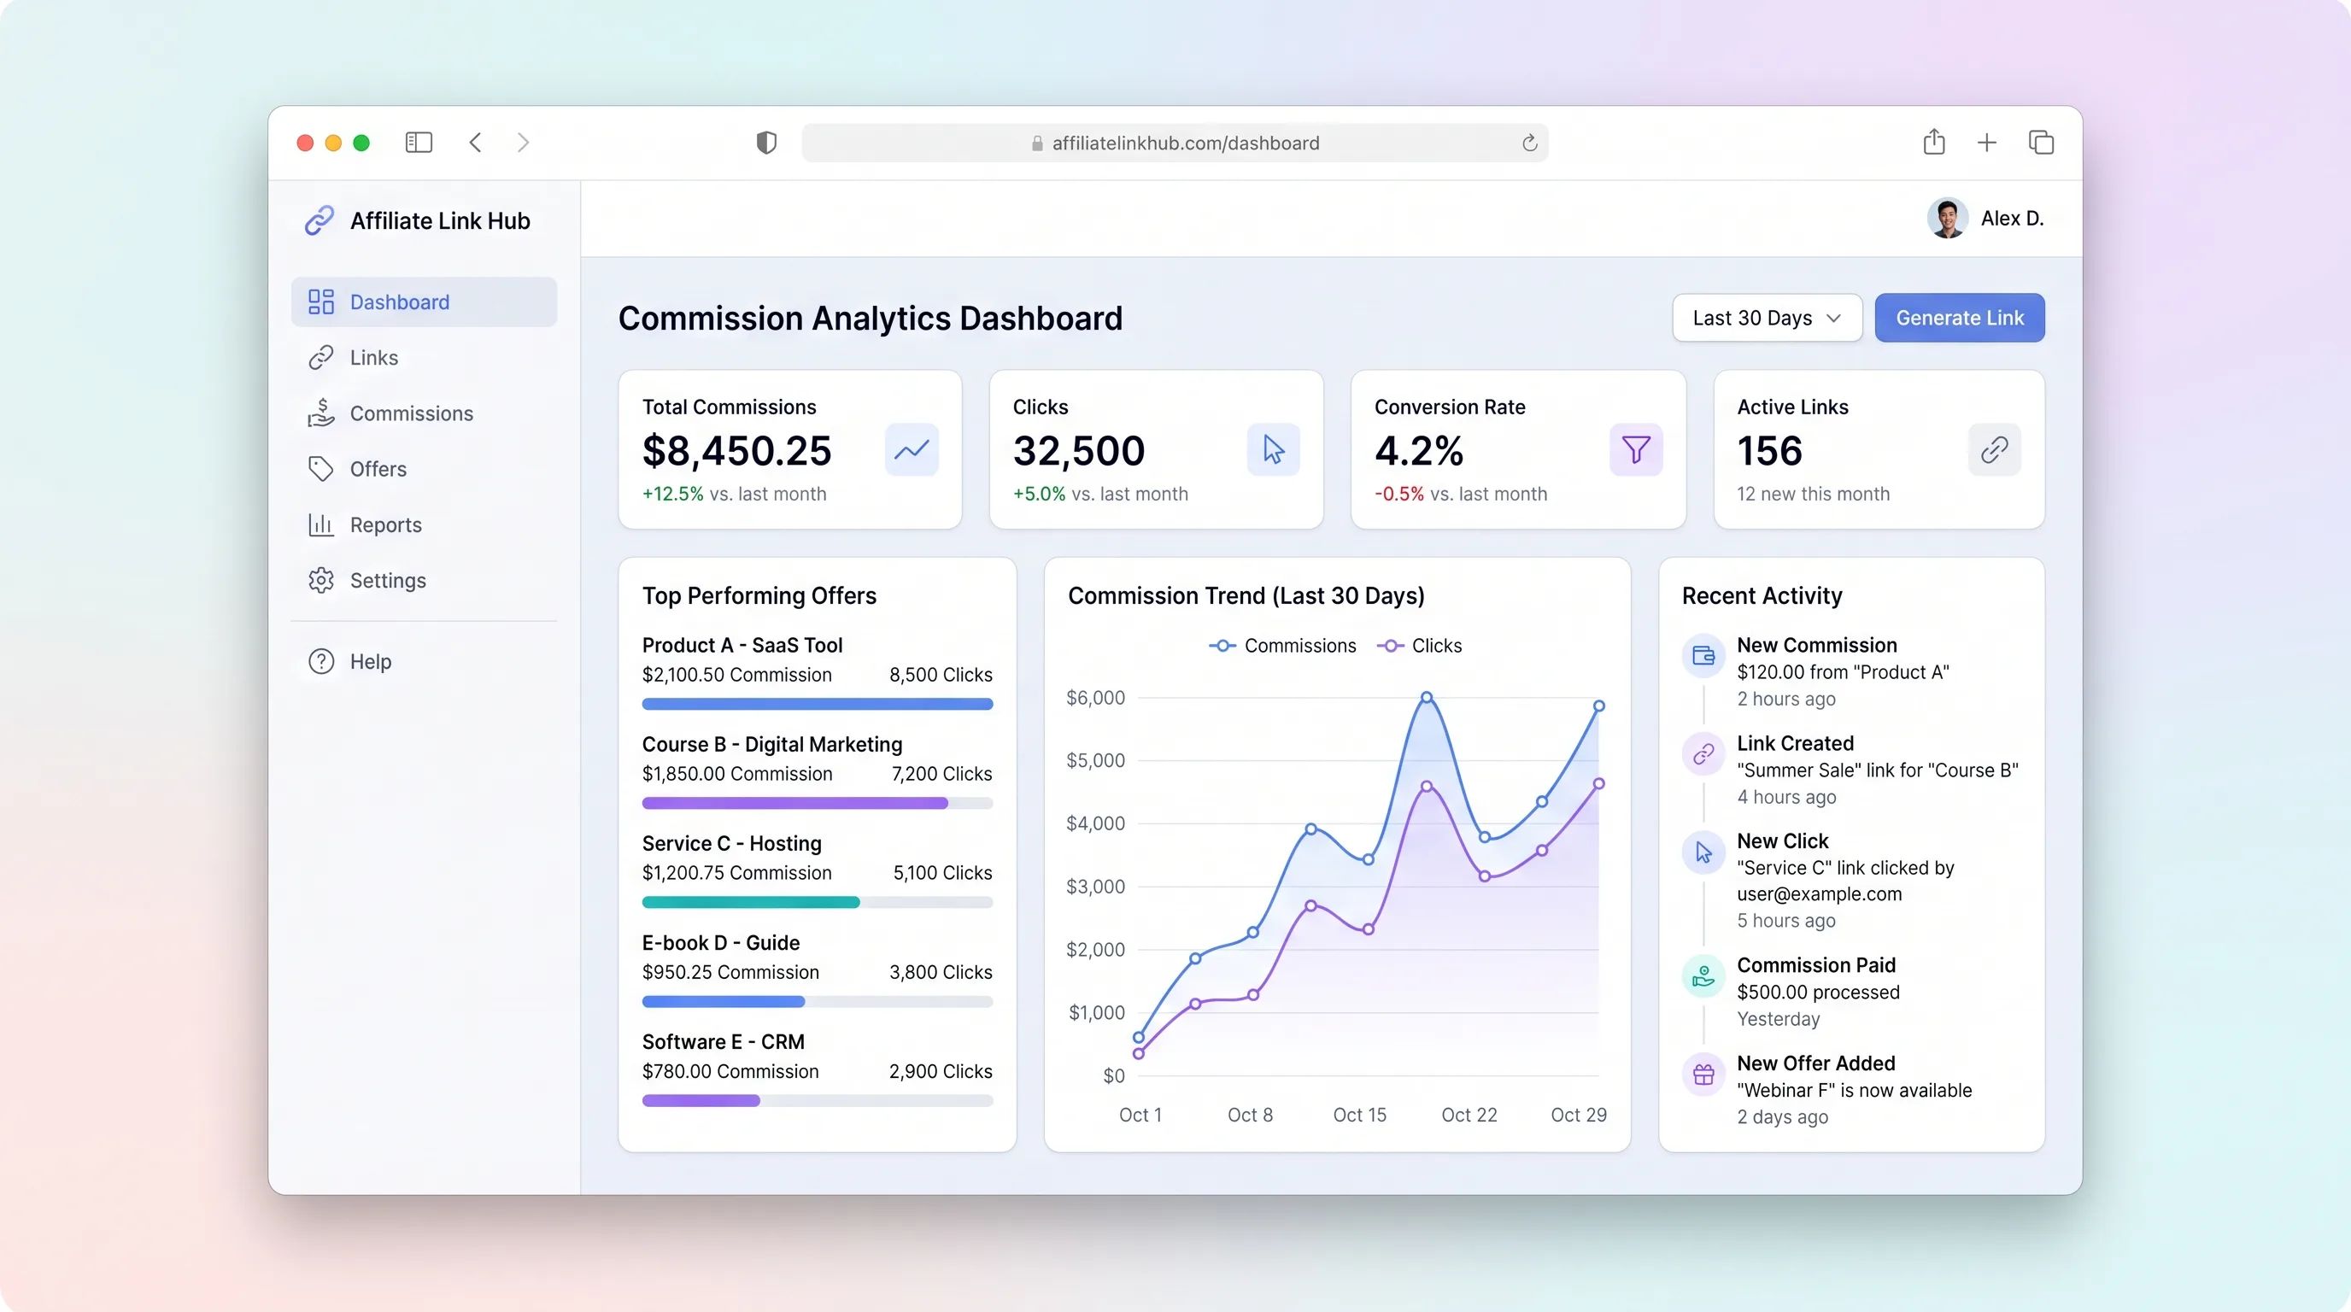Click the Alex D. user name
2351x1312 pixels.
click(x=2012, y=218)
